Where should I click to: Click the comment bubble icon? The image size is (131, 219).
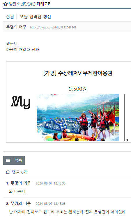(8, 172)
